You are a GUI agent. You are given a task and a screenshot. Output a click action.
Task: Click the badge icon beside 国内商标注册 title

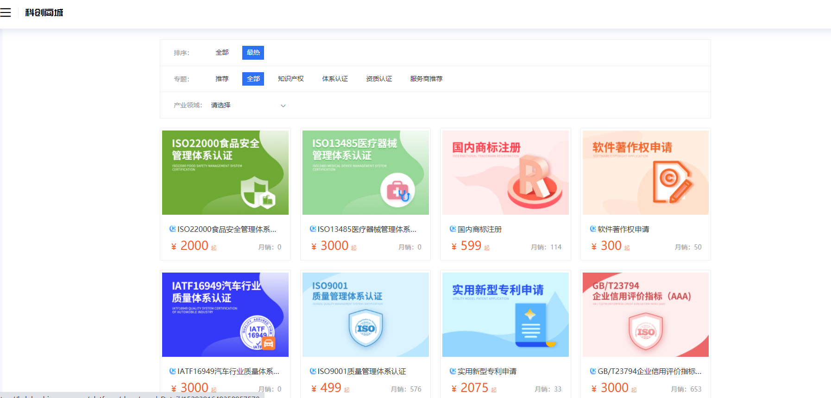(453, 229)
